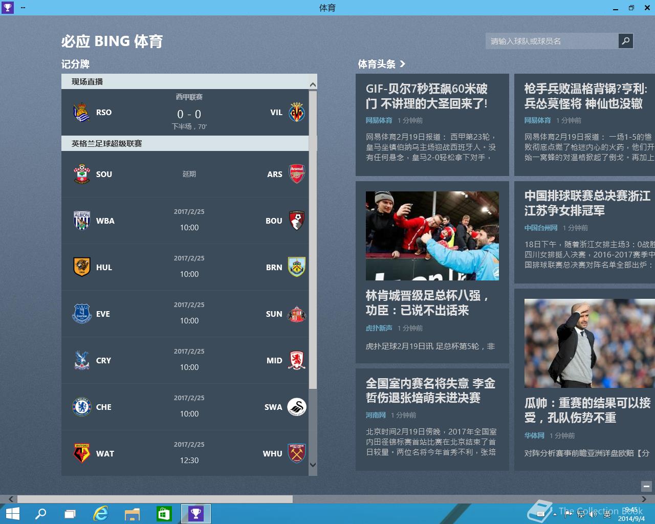Select the Arsenal ARS crest
This screenshot has height=524, width=655.
pos(297,174)
